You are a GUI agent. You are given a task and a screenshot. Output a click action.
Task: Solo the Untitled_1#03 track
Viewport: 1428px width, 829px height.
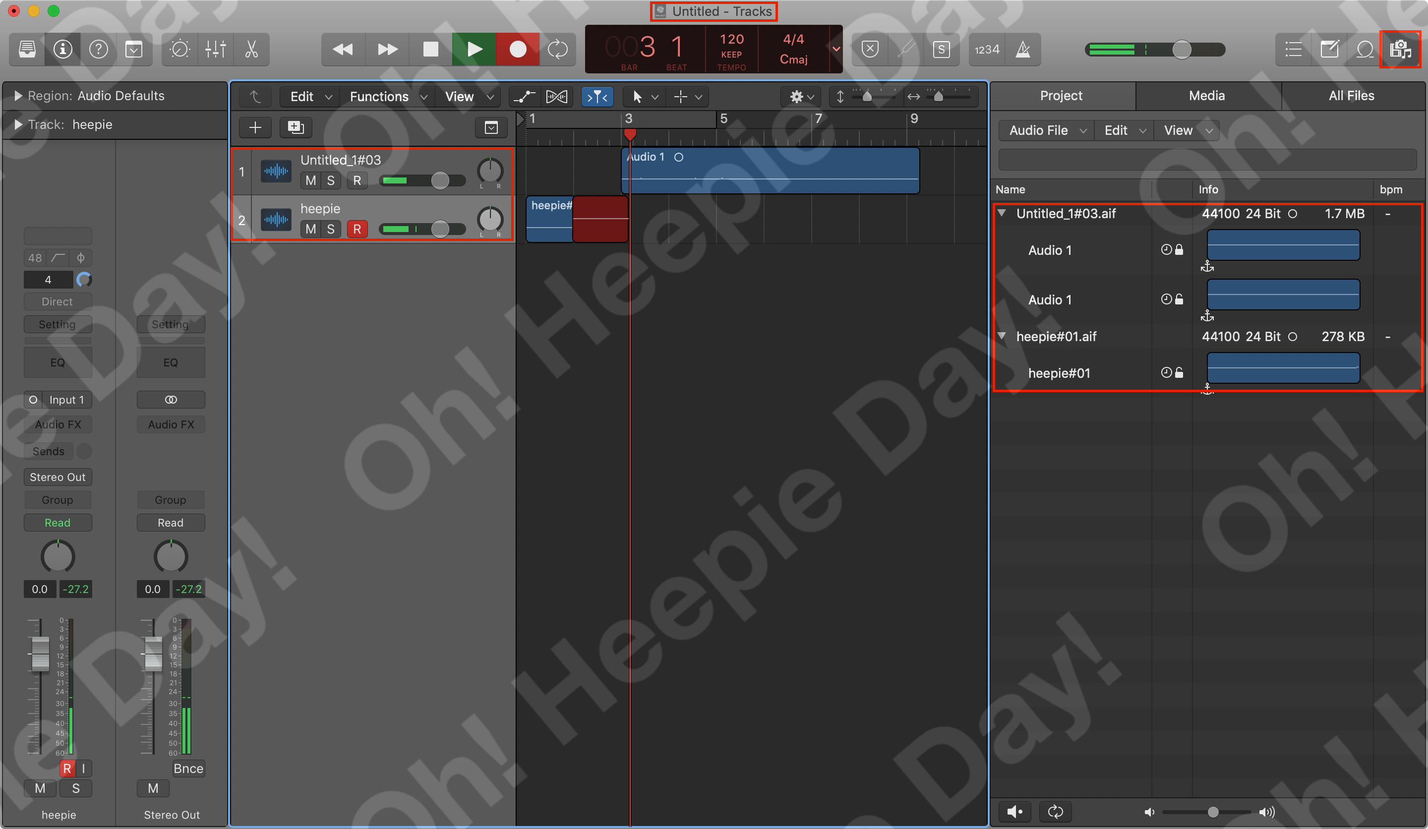click(331, 181)
